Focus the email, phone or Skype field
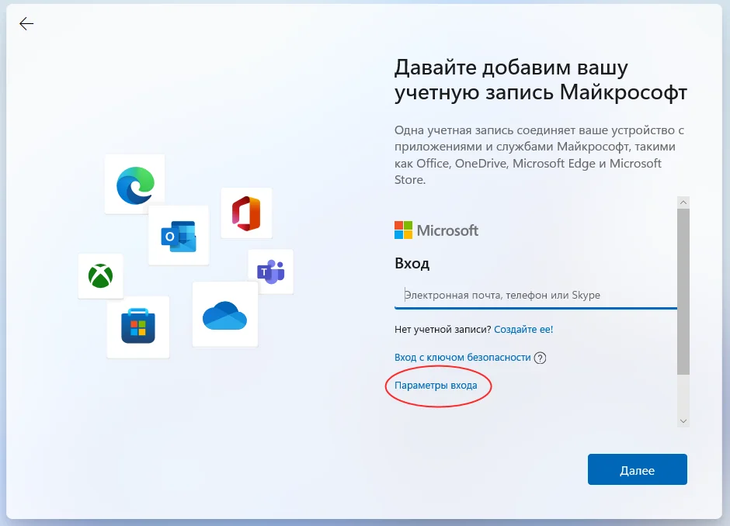Screen dimensions: 730x526 pos(535,296)
